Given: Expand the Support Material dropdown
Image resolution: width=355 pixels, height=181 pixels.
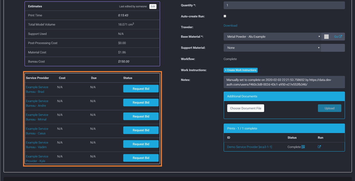Looking at the screenshot, I should [272, 48].
